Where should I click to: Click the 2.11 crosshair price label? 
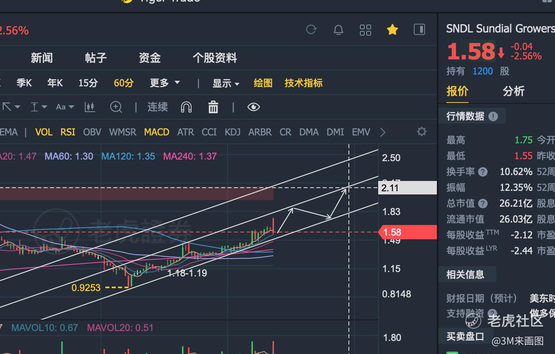(x=408, y=188)
